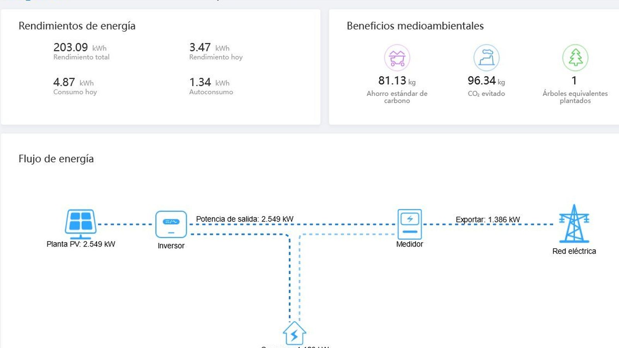Click the Rendimiento hoy 3.47 kWh value

(x=200, y=47)
